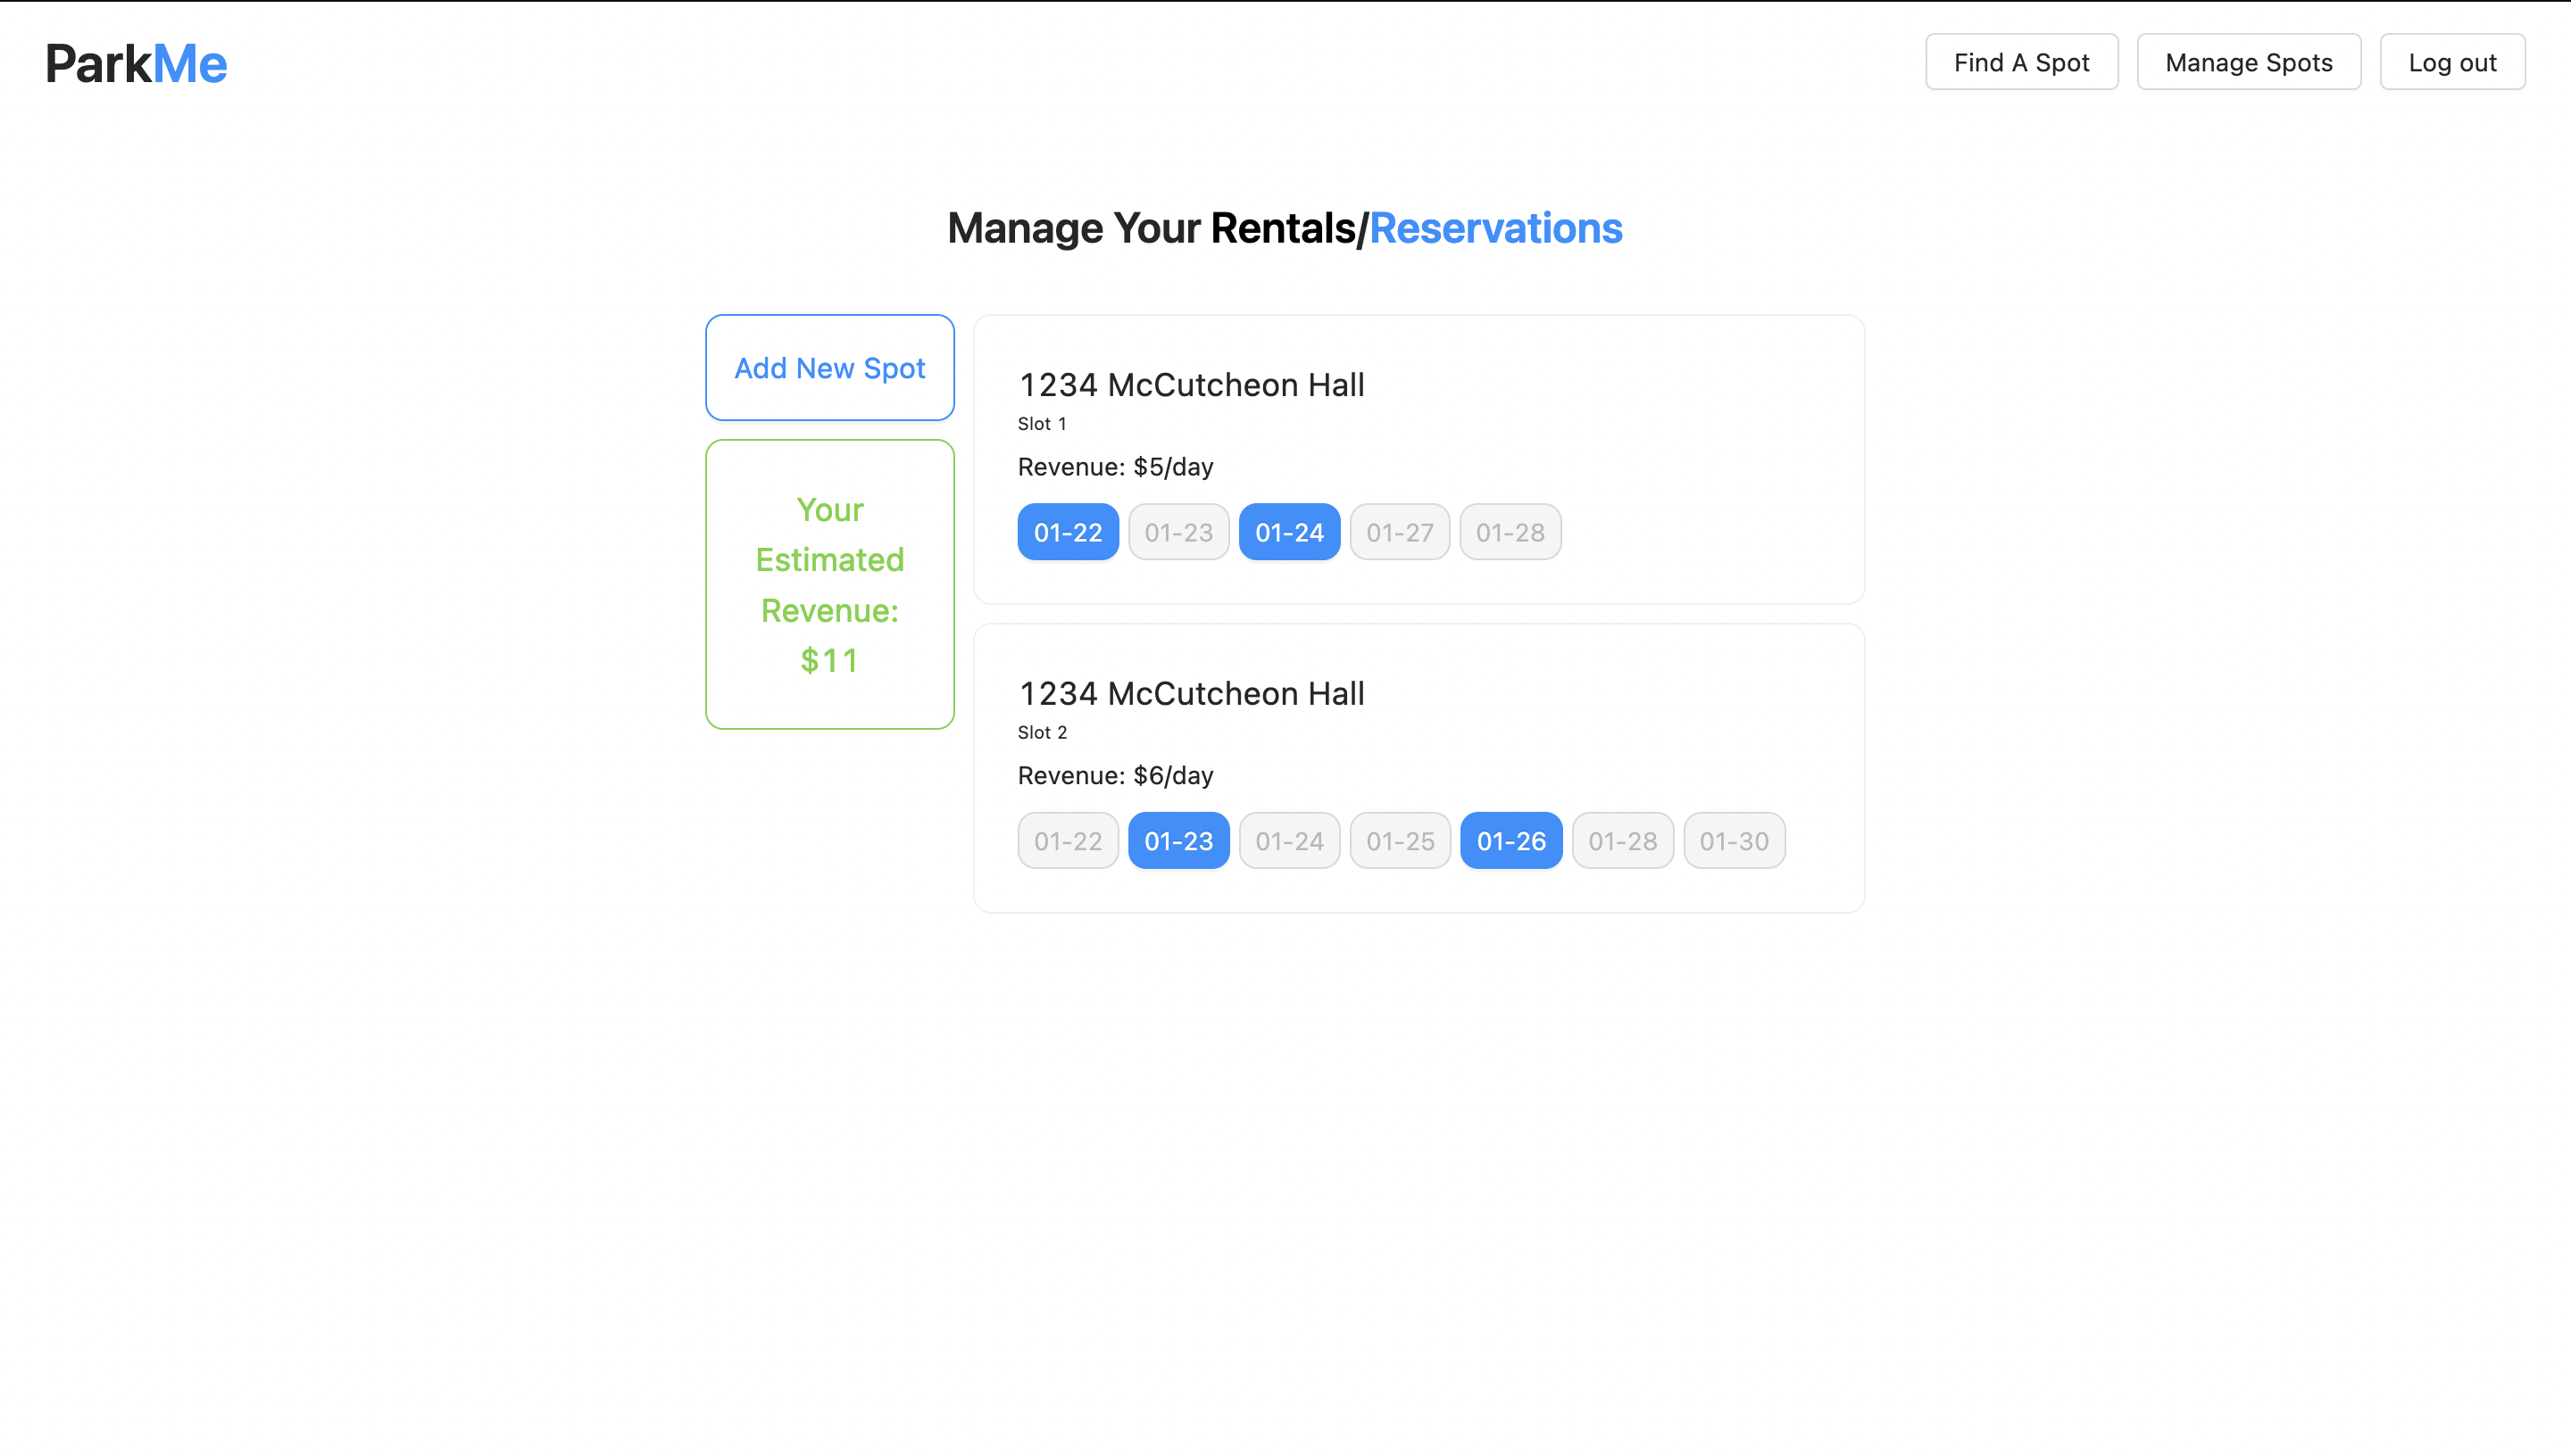Select Slot 2 date 01-22
The height and width of the screenshot is (1456, 2571).
pos(1068,841)
